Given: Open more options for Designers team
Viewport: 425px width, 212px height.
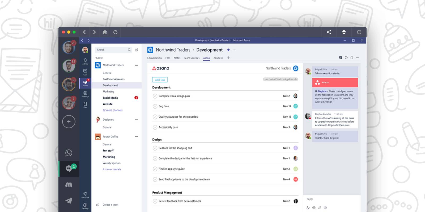Looking at the screenshot, I should (136, 120).
